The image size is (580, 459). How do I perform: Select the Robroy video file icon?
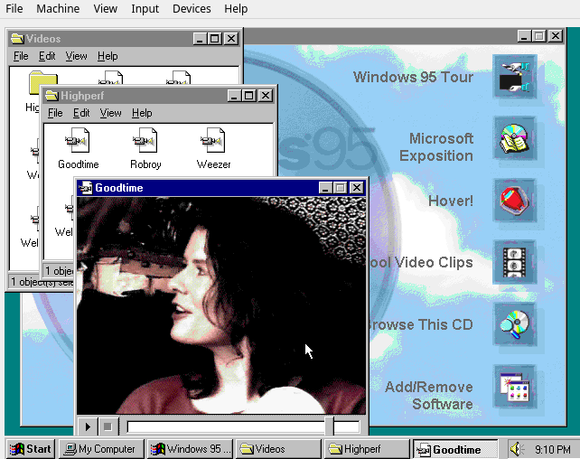pos(145,148)
